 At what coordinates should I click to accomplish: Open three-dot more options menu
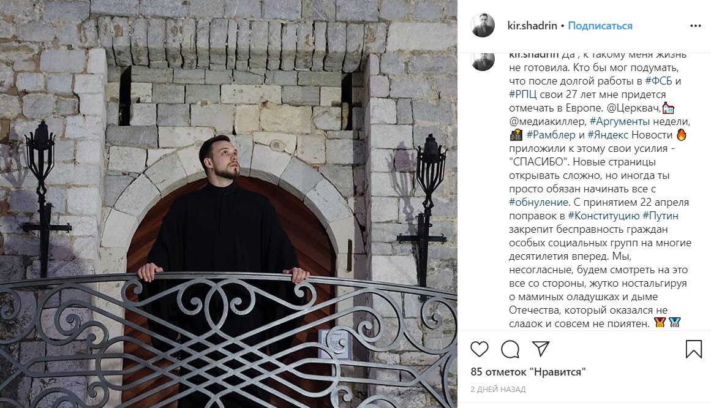696,26
